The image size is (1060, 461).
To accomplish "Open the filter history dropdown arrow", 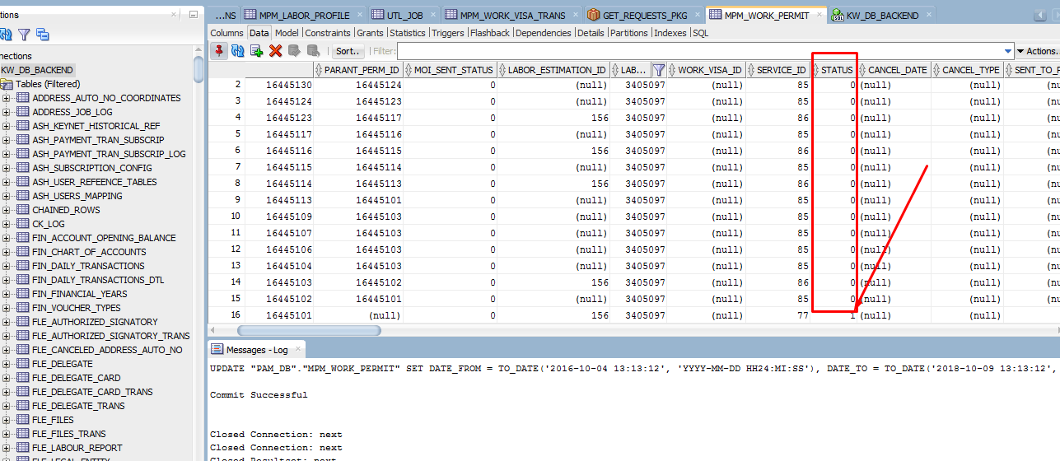I will 1008,51.
